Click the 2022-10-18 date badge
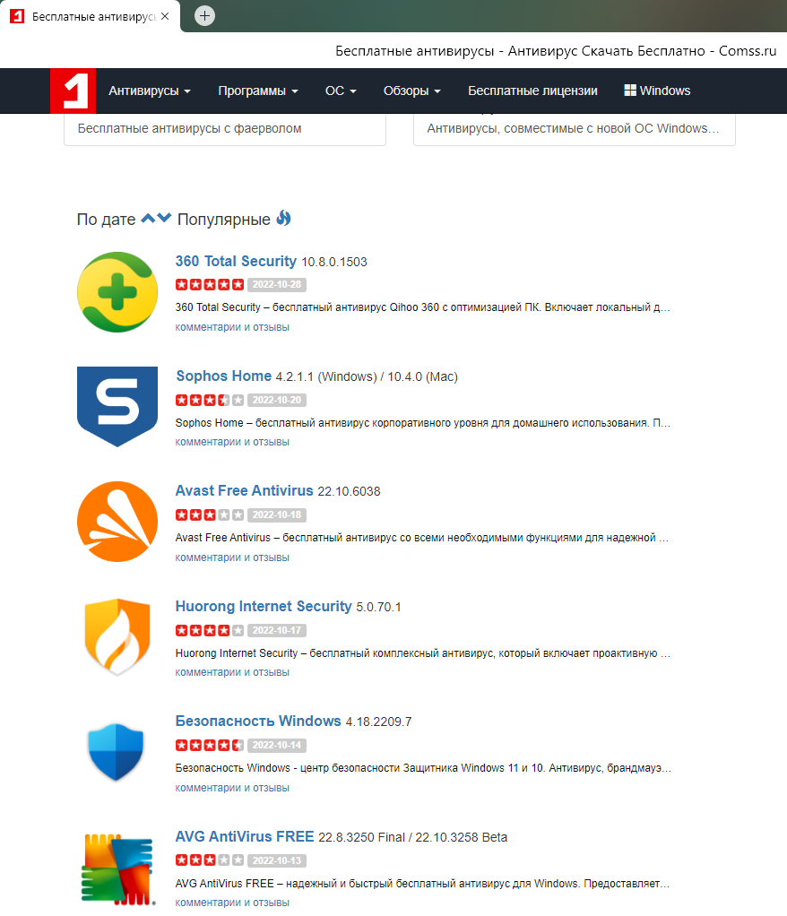The width and height of the screenshot is (787, 916). tap(277, 514)
